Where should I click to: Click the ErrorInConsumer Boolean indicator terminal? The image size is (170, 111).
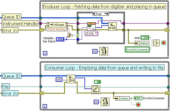[138, 98]
